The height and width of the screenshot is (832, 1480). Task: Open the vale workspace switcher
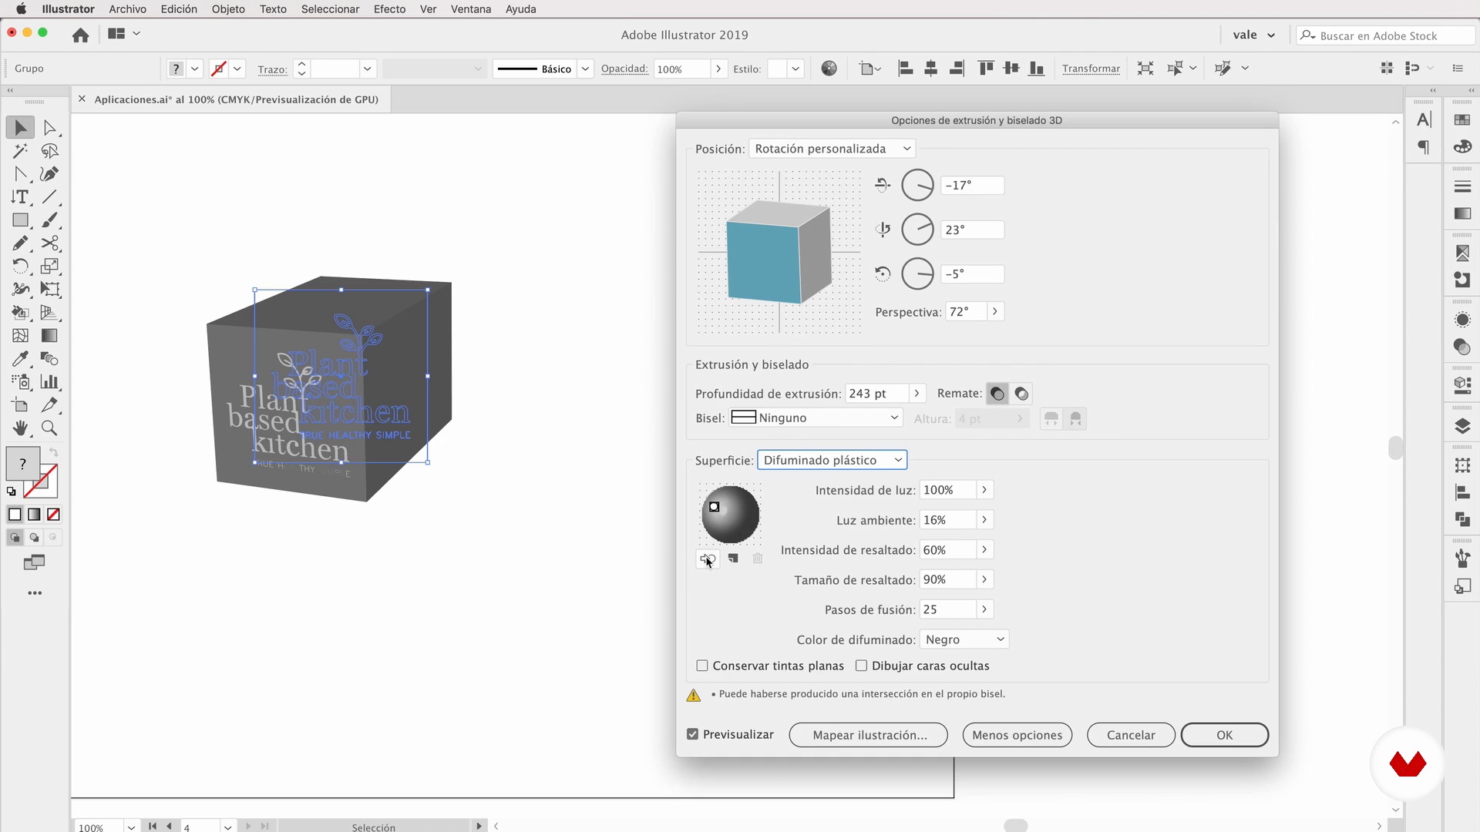[x=1253, y=35]
